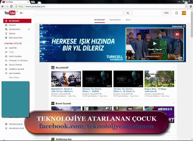
Task: Open the Chrome menu icon
Action: [x=191, y=6]
